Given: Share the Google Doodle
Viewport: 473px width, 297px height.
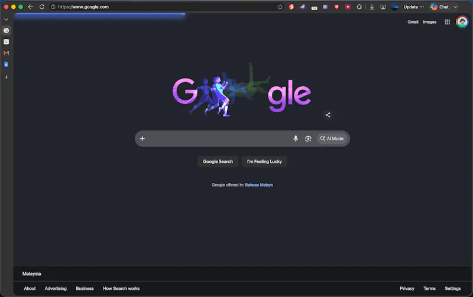Looking at the screenshot, I should 328,115.
